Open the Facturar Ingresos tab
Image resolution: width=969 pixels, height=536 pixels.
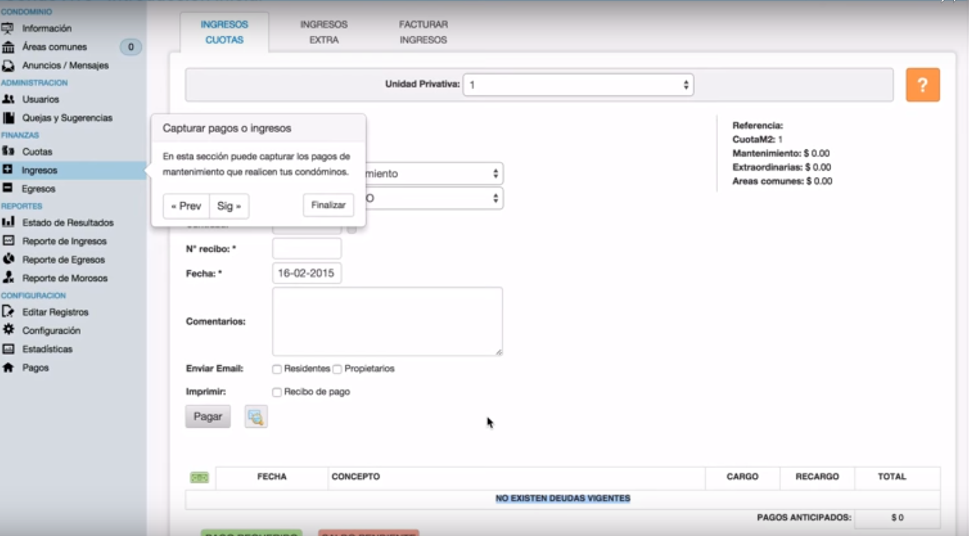pos(423,32)
